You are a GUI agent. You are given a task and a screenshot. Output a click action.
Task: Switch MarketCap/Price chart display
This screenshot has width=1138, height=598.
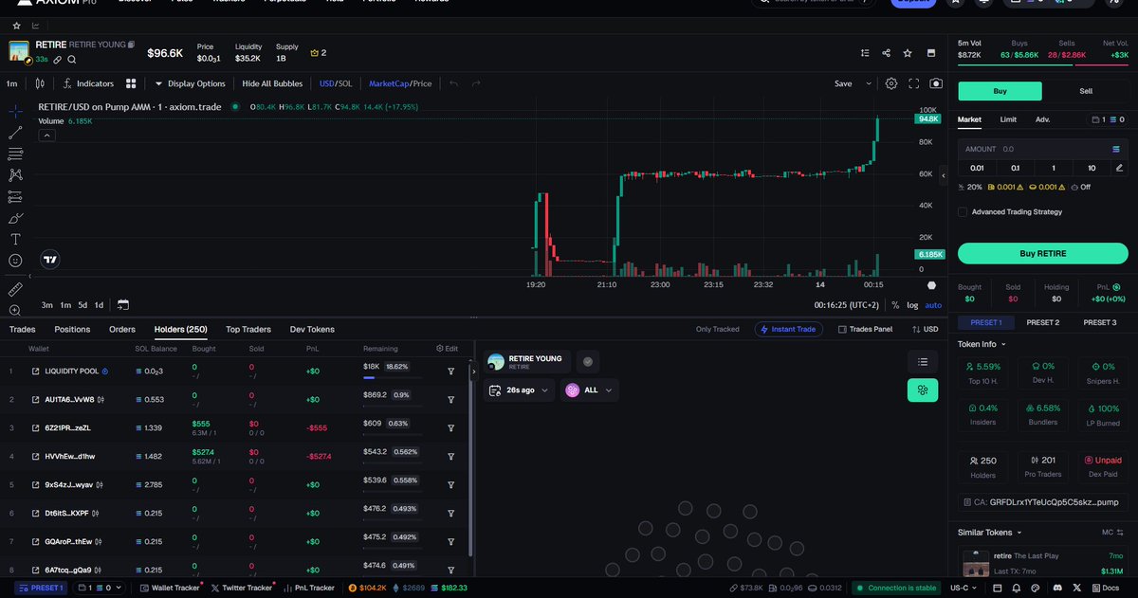pyautogui.click(x=399, y=83)
